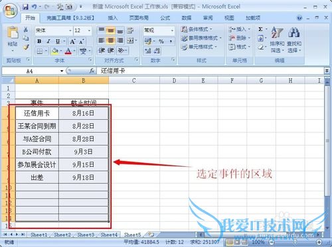This screenshot has height=247, width=332.
Task: Decrease font size with the smaller A
Action: [82, 41]
